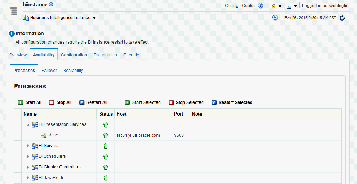Refresh the page using the refresh icon
The image size is (357, 184).
342,18
